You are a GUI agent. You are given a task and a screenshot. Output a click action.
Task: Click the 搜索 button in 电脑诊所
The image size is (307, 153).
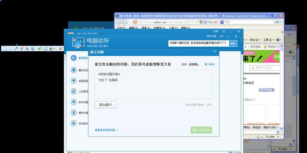(x=233, y=44)
